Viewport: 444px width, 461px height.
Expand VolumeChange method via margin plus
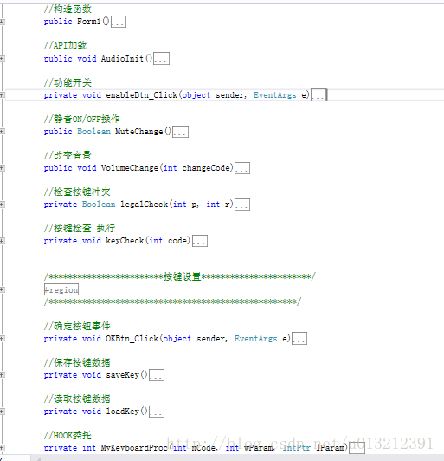click(2, 168)
